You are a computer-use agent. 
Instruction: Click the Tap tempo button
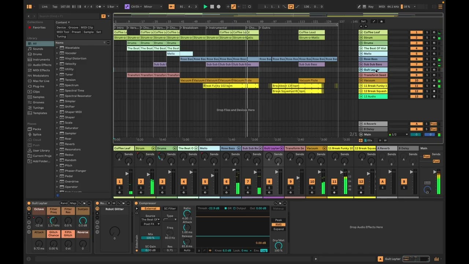[55, 7]
